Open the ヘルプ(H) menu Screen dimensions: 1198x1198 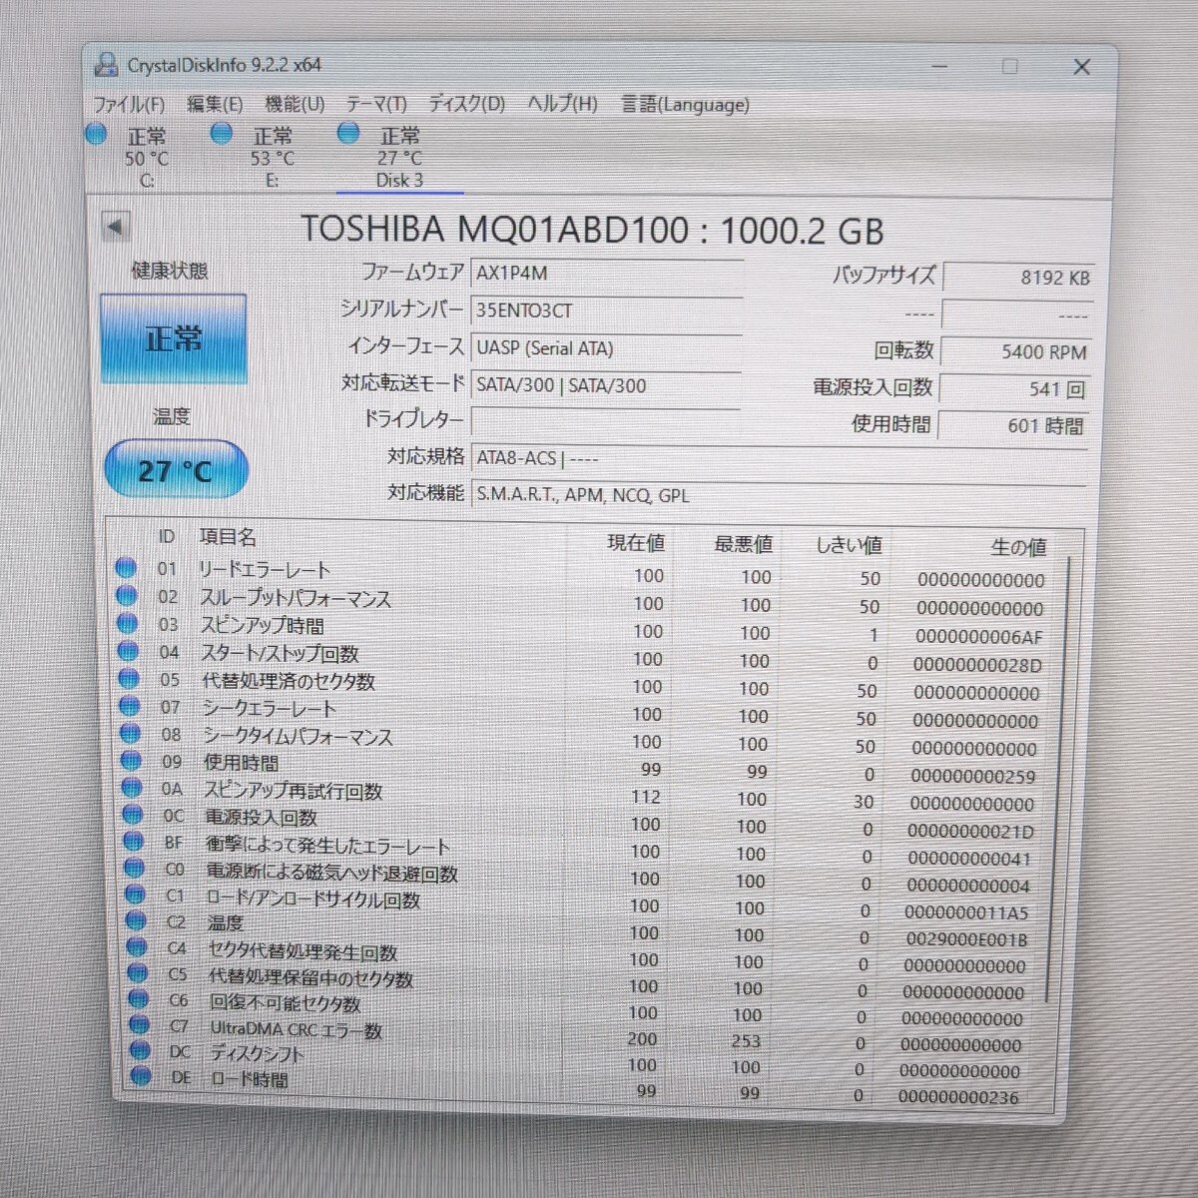pyautogui.click(x=562, y=104)
